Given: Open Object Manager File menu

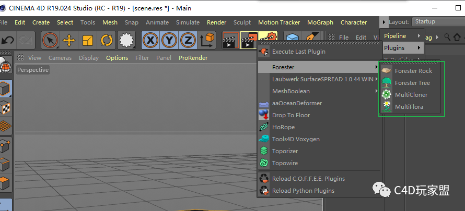Looking at the screenshot, I should pos(344,38).
